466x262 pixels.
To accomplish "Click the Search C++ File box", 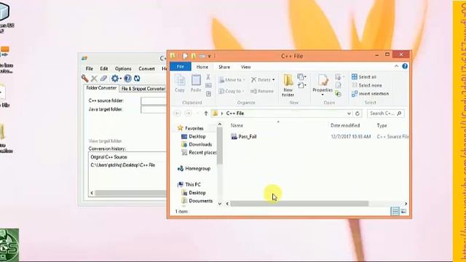I will pyautogui.click(x=385, y=114).
